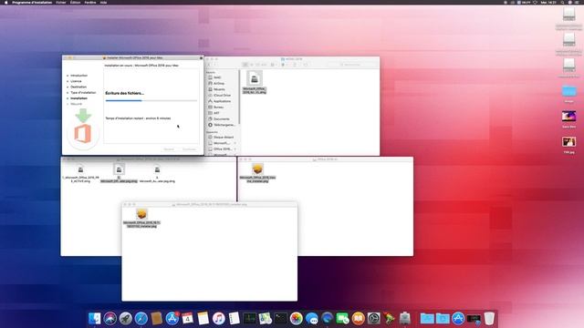This screenshot has height=328, width=584.
Task: Open Safari compass icon in Dock
Action: 141,318
